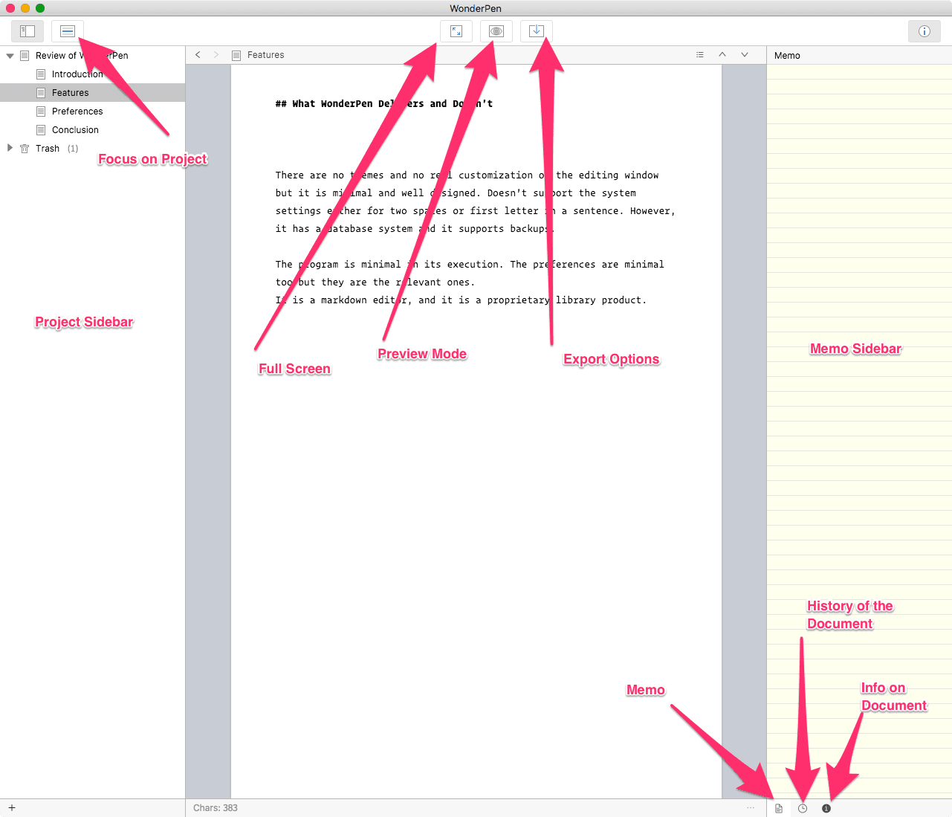Screen dimensions: 952x817
Task: Click the document icon beside Preferences
Action: [41, 112]
